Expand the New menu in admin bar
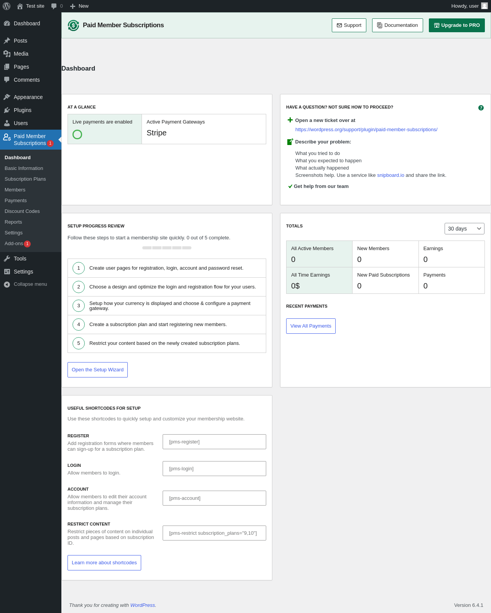 tap(79, 6)
